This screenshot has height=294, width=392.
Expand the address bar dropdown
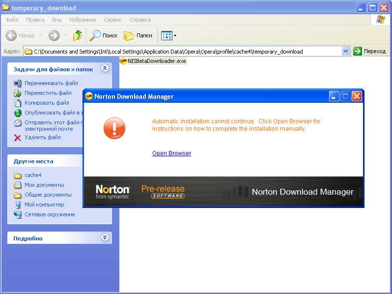(x=345, y=51)
